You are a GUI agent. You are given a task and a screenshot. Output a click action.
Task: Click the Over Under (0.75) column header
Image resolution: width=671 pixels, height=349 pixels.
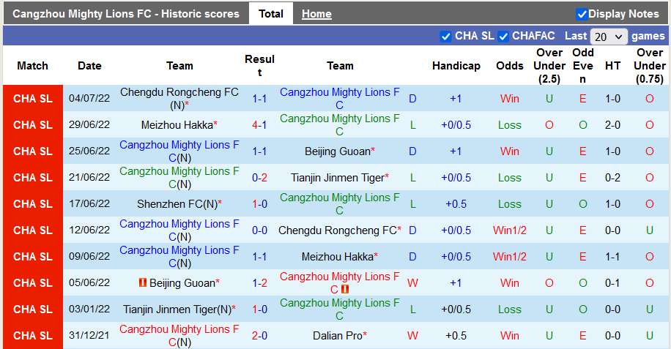[x=650, y=66]
